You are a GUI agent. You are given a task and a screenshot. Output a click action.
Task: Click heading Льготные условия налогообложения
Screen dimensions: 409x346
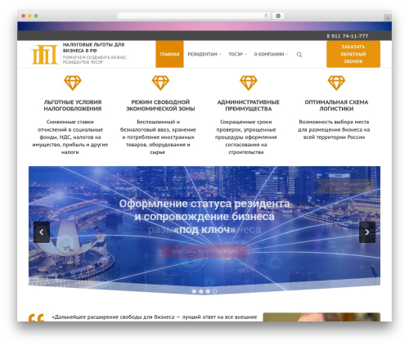point(73,106)
